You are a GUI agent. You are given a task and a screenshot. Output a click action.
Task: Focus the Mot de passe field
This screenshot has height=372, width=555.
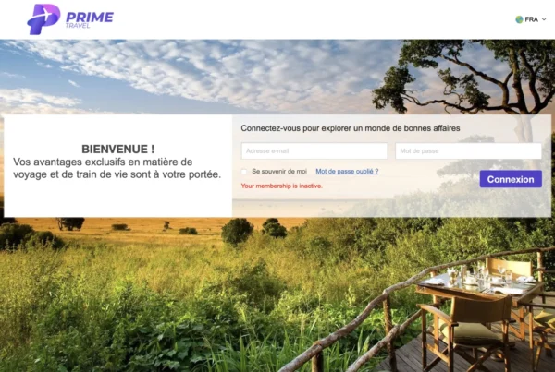click(x=468, y=150)
